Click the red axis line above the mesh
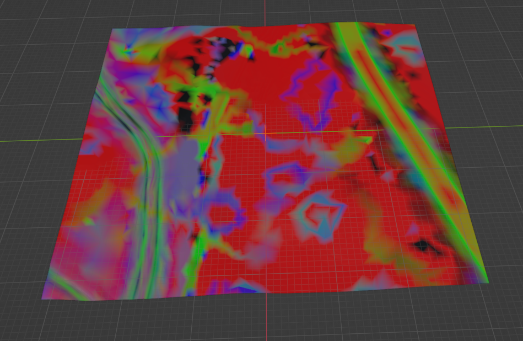 [x=266, y=11]
